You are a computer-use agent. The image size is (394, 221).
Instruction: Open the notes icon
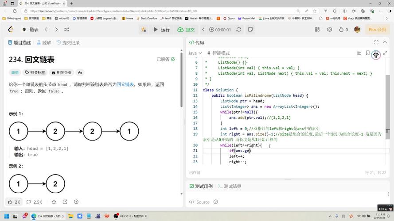(250, 30)
